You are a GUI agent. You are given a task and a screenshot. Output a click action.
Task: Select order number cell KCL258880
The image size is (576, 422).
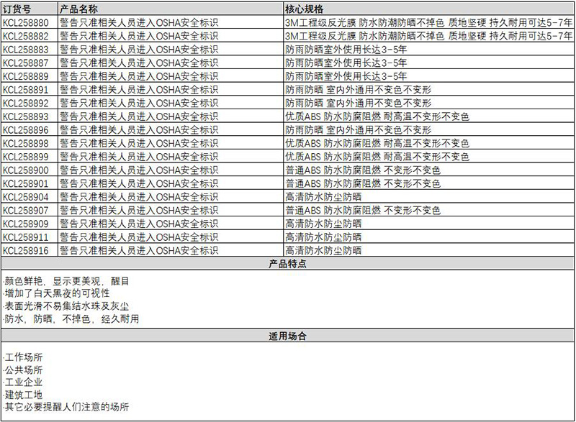click(x=27, y=22)
